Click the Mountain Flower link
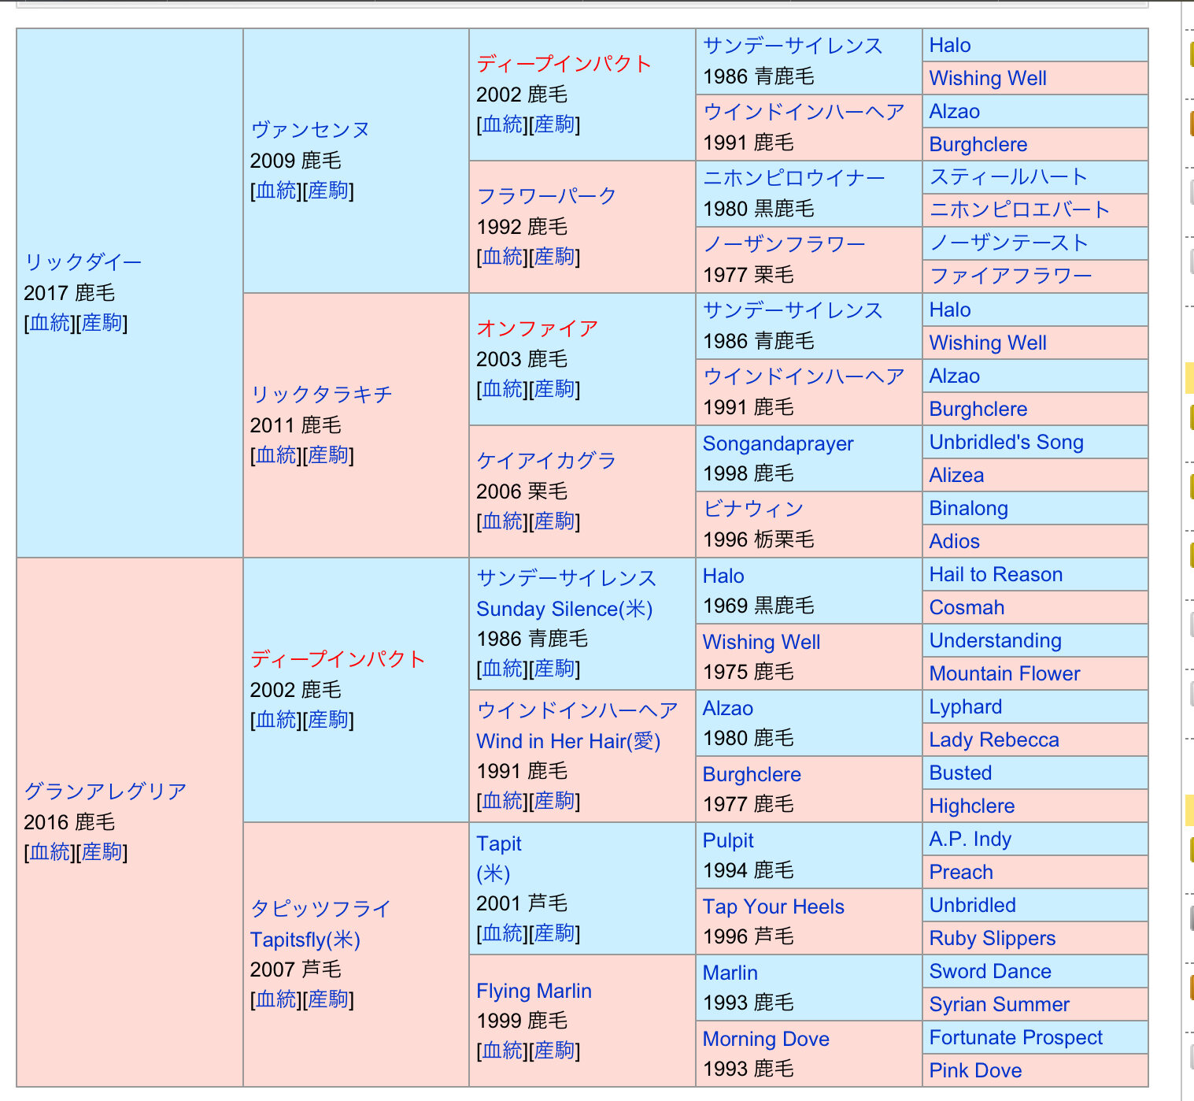 click(1004, 673)
